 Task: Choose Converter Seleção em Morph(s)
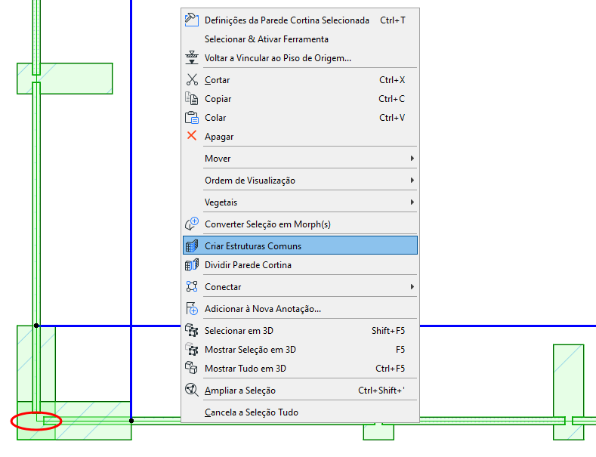(x=300, y=224)
